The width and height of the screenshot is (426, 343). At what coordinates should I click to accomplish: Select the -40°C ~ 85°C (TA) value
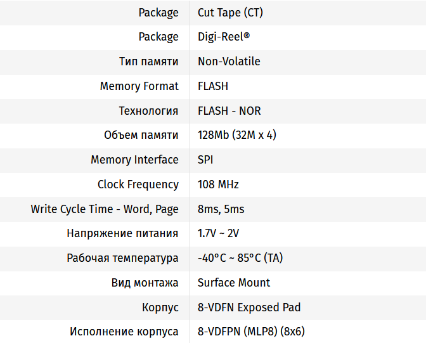[x=240, y=258]
